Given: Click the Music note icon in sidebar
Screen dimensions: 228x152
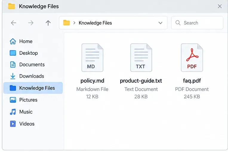Looking at the screenshot, I should 13,112.
